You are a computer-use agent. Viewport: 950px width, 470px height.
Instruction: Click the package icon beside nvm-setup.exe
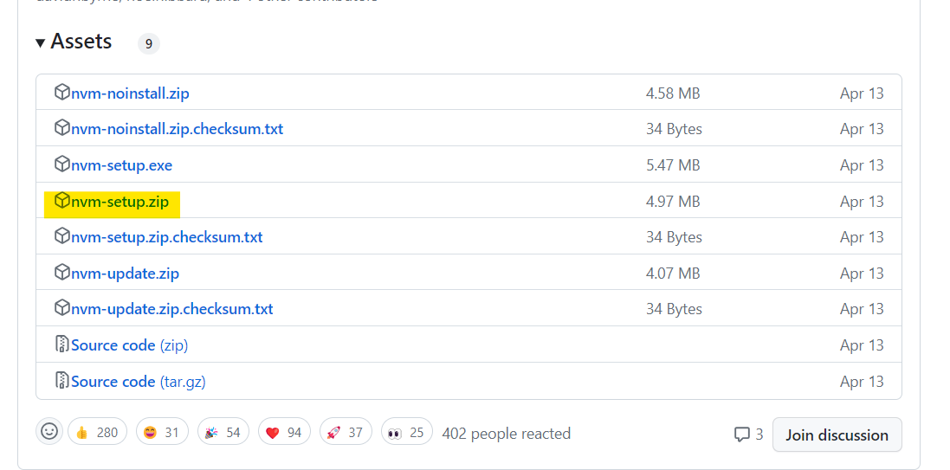point(61,164)
